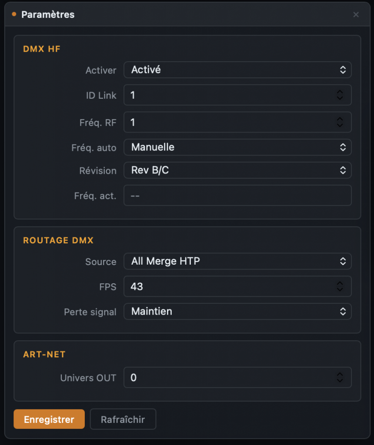374x445 pixels.
Task: Raise the FPS value with up arrow
Action: 340,283
